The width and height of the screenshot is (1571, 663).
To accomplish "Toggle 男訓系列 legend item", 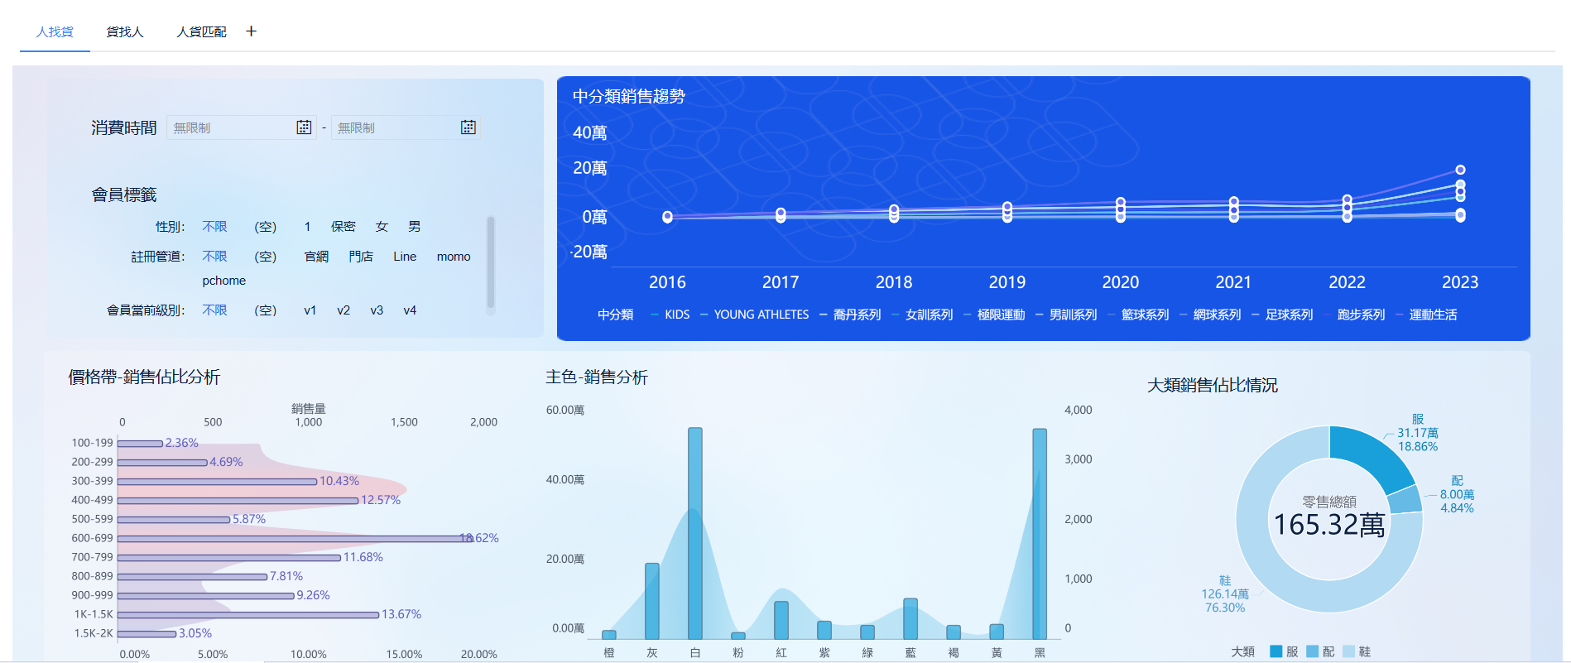I will 1067,315.
